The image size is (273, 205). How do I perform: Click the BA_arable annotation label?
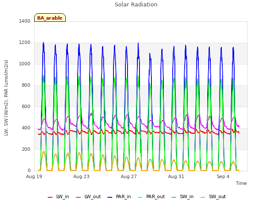point(50,18)
